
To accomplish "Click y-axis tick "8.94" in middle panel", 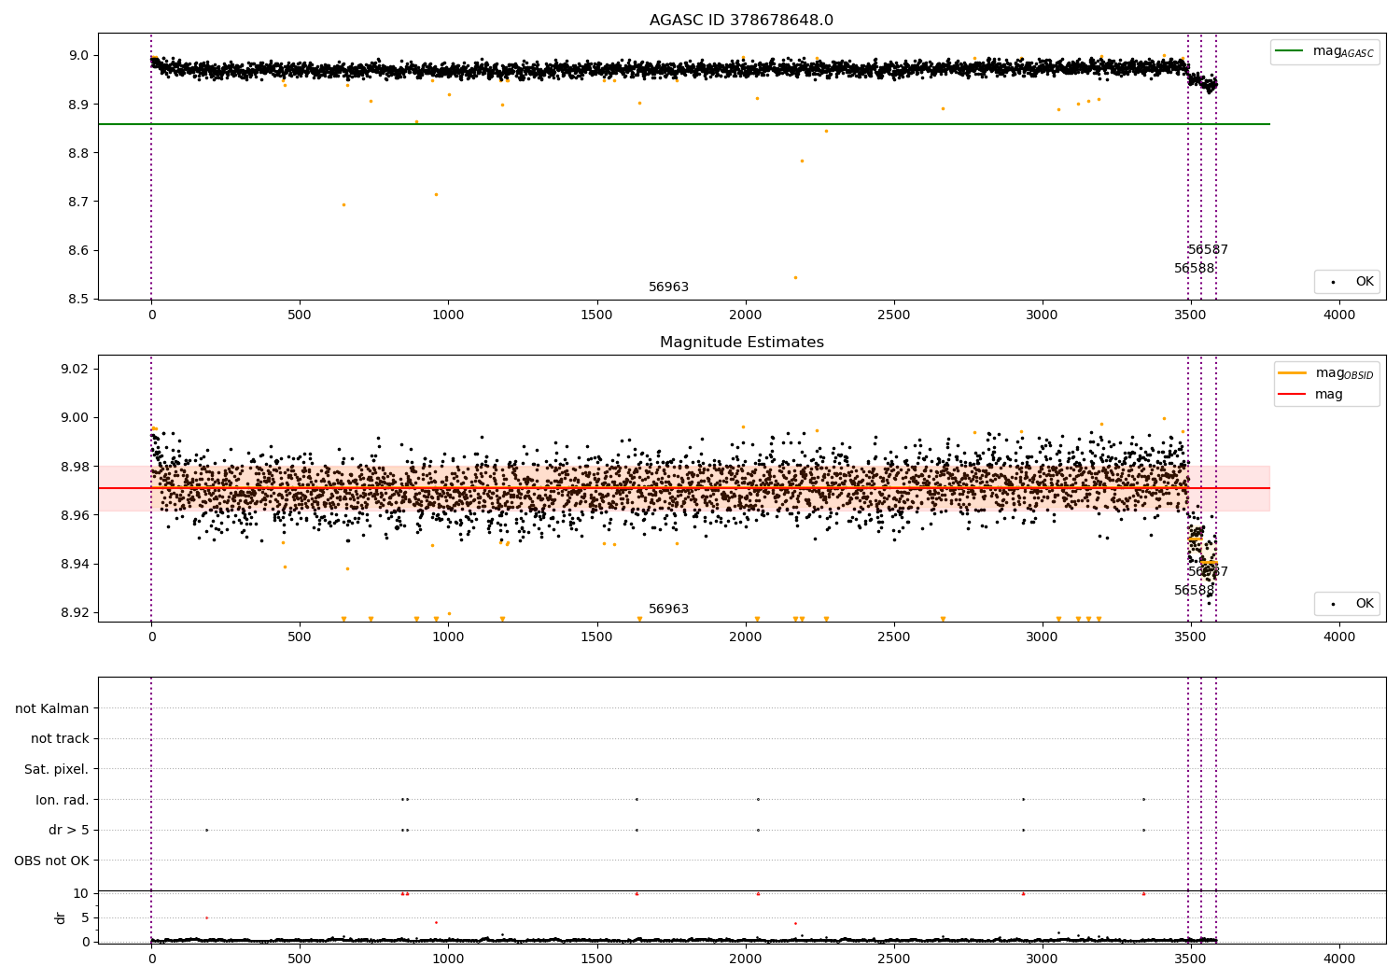I will click(75, 564).
